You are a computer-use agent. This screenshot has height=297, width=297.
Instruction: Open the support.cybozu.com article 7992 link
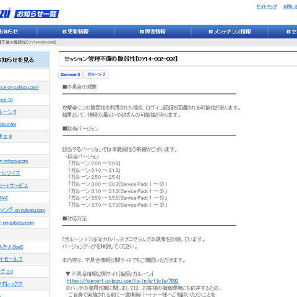click(x=123, y=281)
